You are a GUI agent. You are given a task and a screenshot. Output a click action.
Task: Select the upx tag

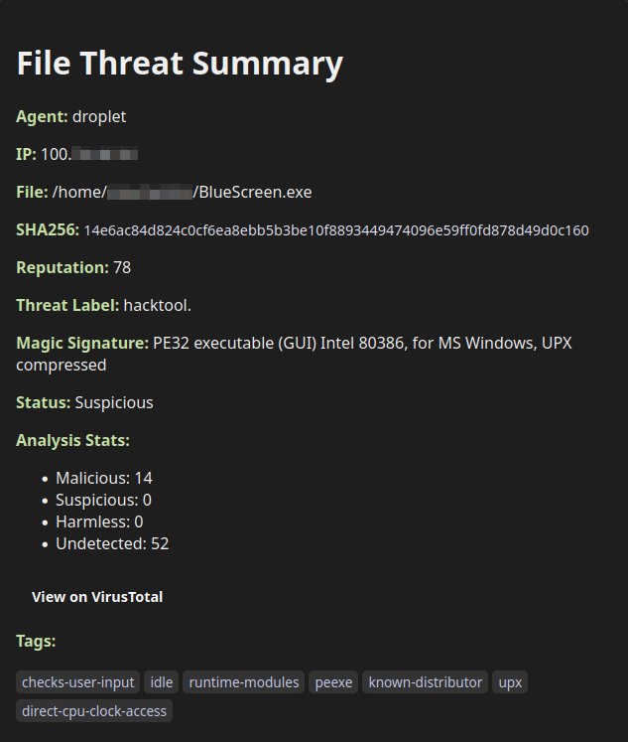point(510,682)
